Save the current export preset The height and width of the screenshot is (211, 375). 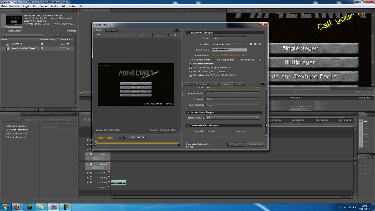(251, 44)
